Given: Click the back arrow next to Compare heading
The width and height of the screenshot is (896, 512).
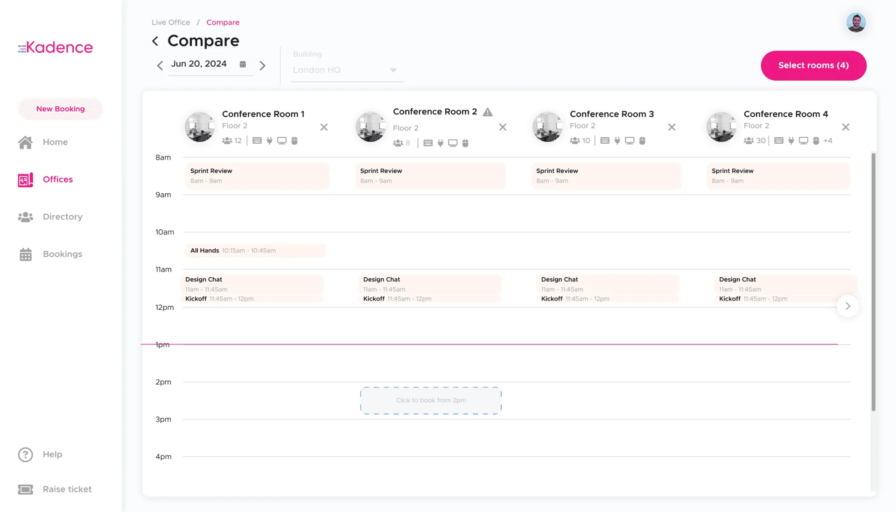Looking at the screenshot, I should 155,41.
